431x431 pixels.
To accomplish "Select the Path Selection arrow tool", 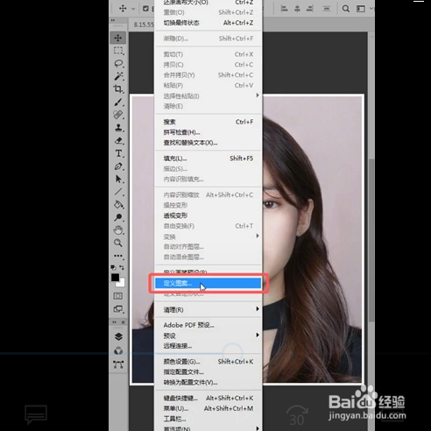I will pos(118,179).
